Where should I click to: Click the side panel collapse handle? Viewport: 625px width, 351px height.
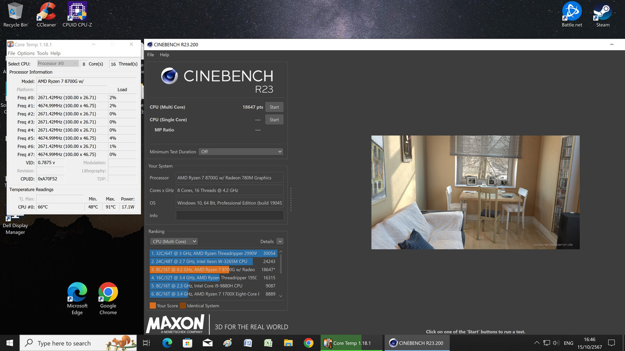click(x=291, y=199)
